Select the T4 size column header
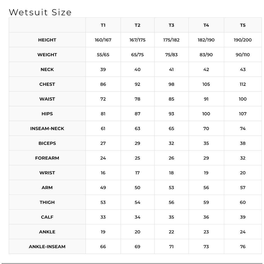 pos(206,25)
